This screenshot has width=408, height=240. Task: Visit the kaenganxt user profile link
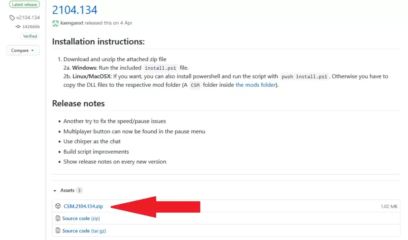[71, 23]
